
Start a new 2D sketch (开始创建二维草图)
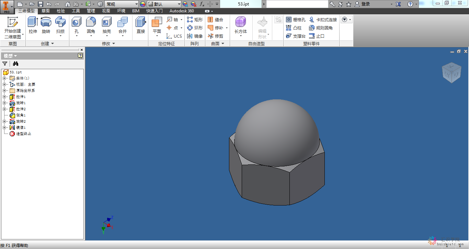(x=13, y=27)
